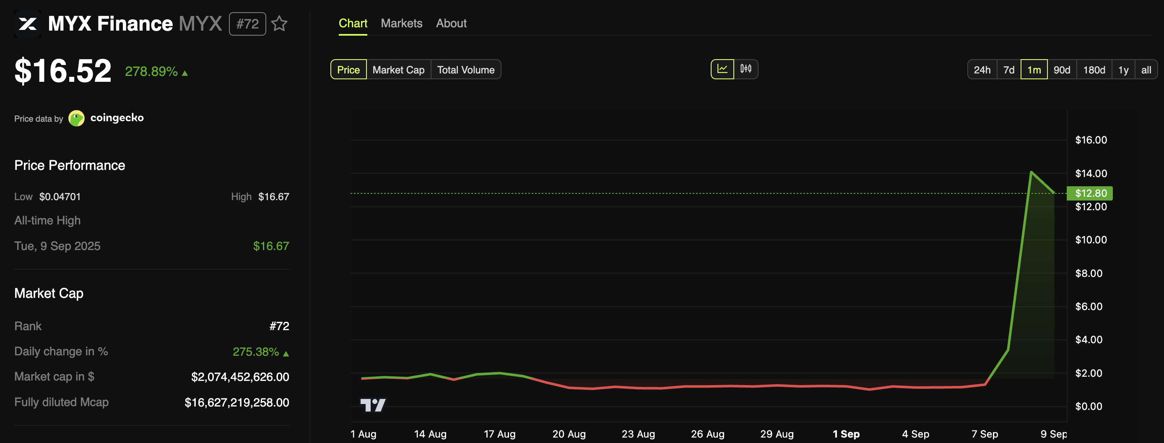Switch to the Markets tab
The width and height of the screenshot is (1164, 443).
(x=401, y=23)
